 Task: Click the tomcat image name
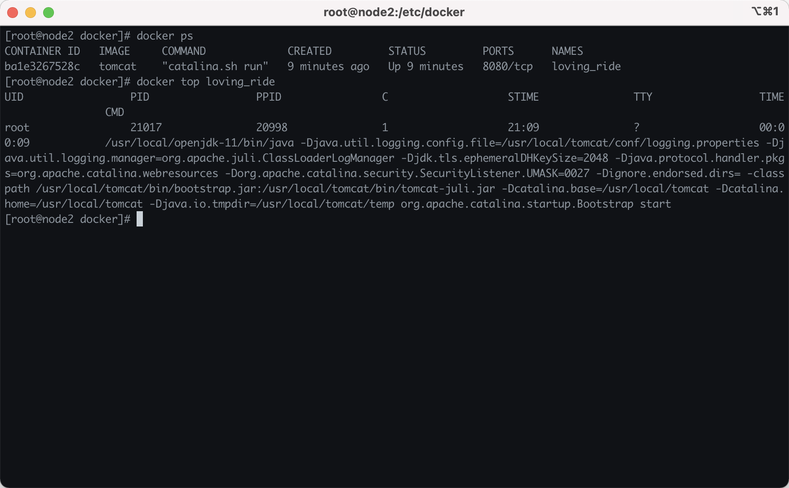(117, 67)
